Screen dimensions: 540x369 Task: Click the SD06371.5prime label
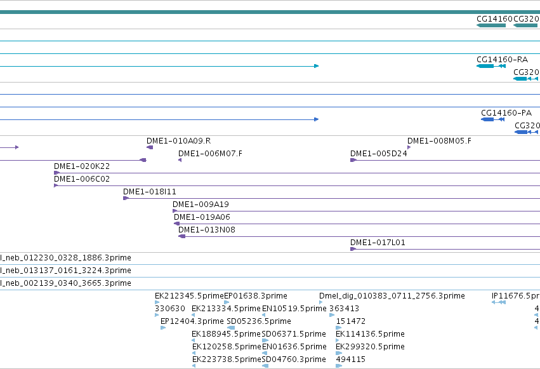pos(294,334)
